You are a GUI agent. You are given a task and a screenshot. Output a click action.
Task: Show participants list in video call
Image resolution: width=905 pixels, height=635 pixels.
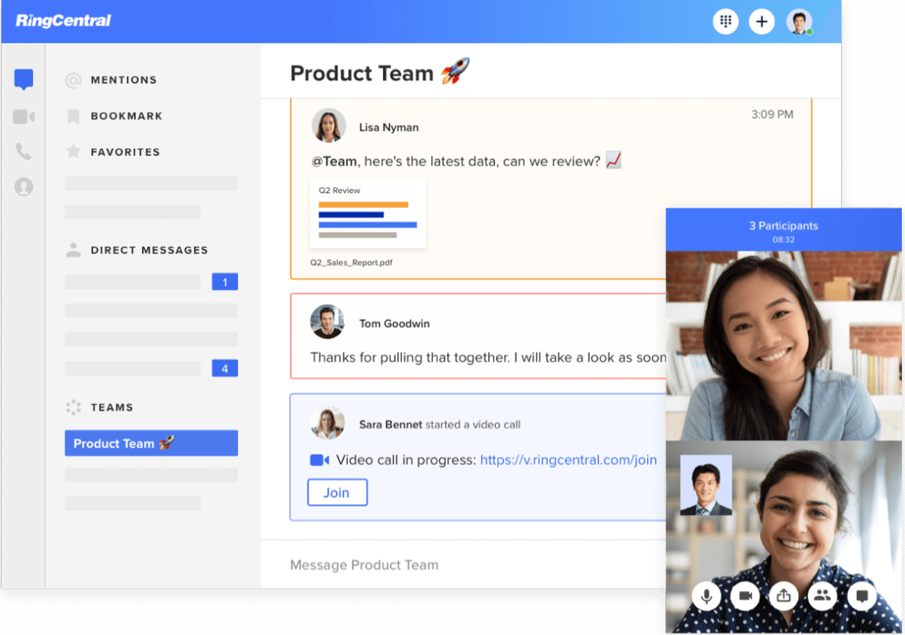(822, 596)
